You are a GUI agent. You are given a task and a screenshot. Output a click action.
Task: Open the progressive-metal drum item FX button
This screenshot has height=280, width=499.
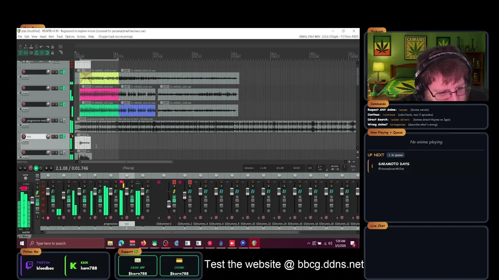click(85, 119)
